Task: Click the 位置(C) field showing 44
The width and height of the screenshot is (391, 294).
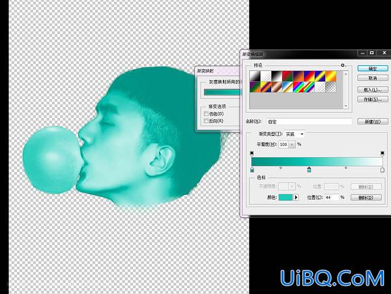Action: coord(332,198)
